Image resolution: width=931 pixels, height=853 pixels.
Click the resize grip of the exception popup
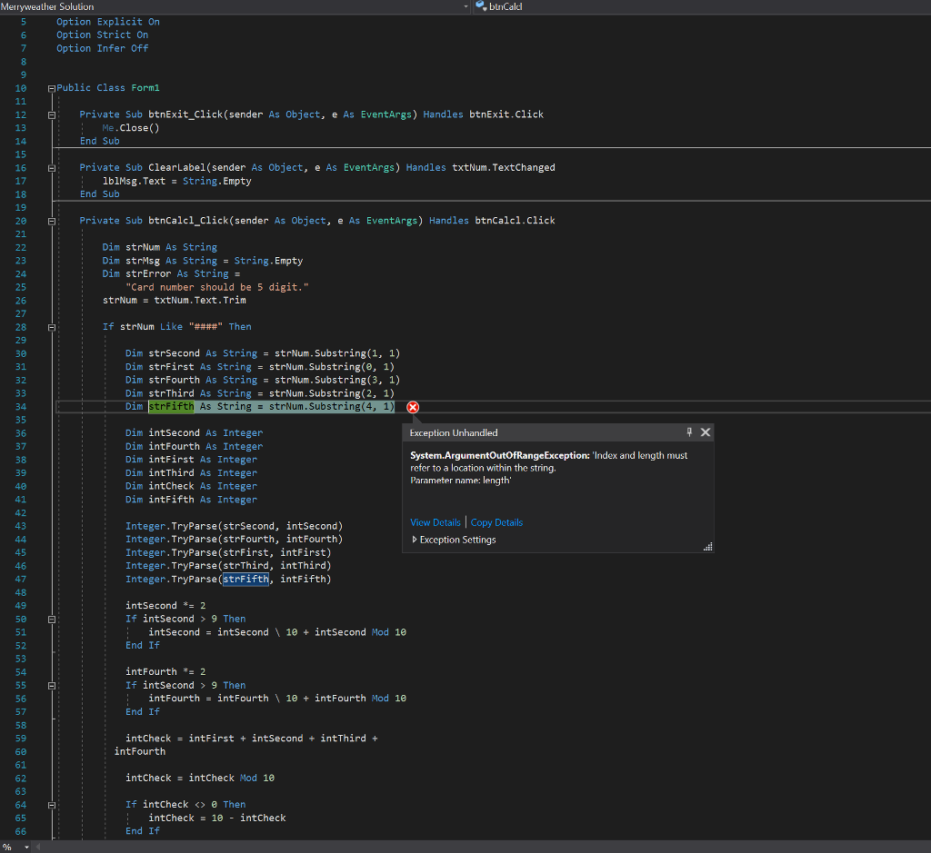[x=707, y=547]
